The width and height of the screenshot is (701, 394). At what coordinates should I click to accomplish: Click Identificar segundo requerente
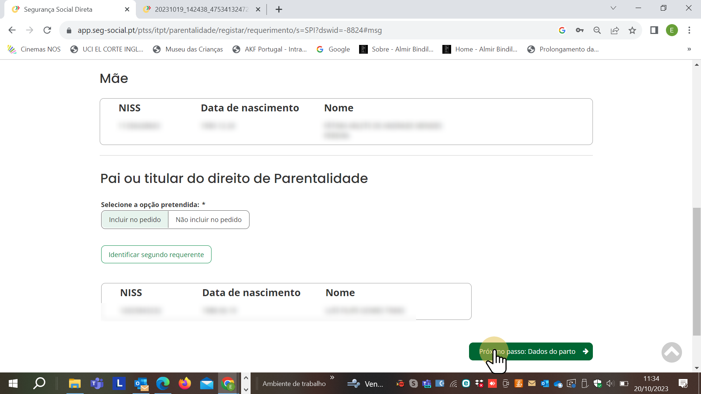156,254
